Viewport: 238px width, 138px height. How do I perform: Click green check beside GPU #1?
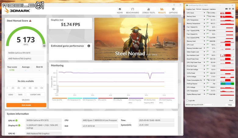tap(16, 120)
